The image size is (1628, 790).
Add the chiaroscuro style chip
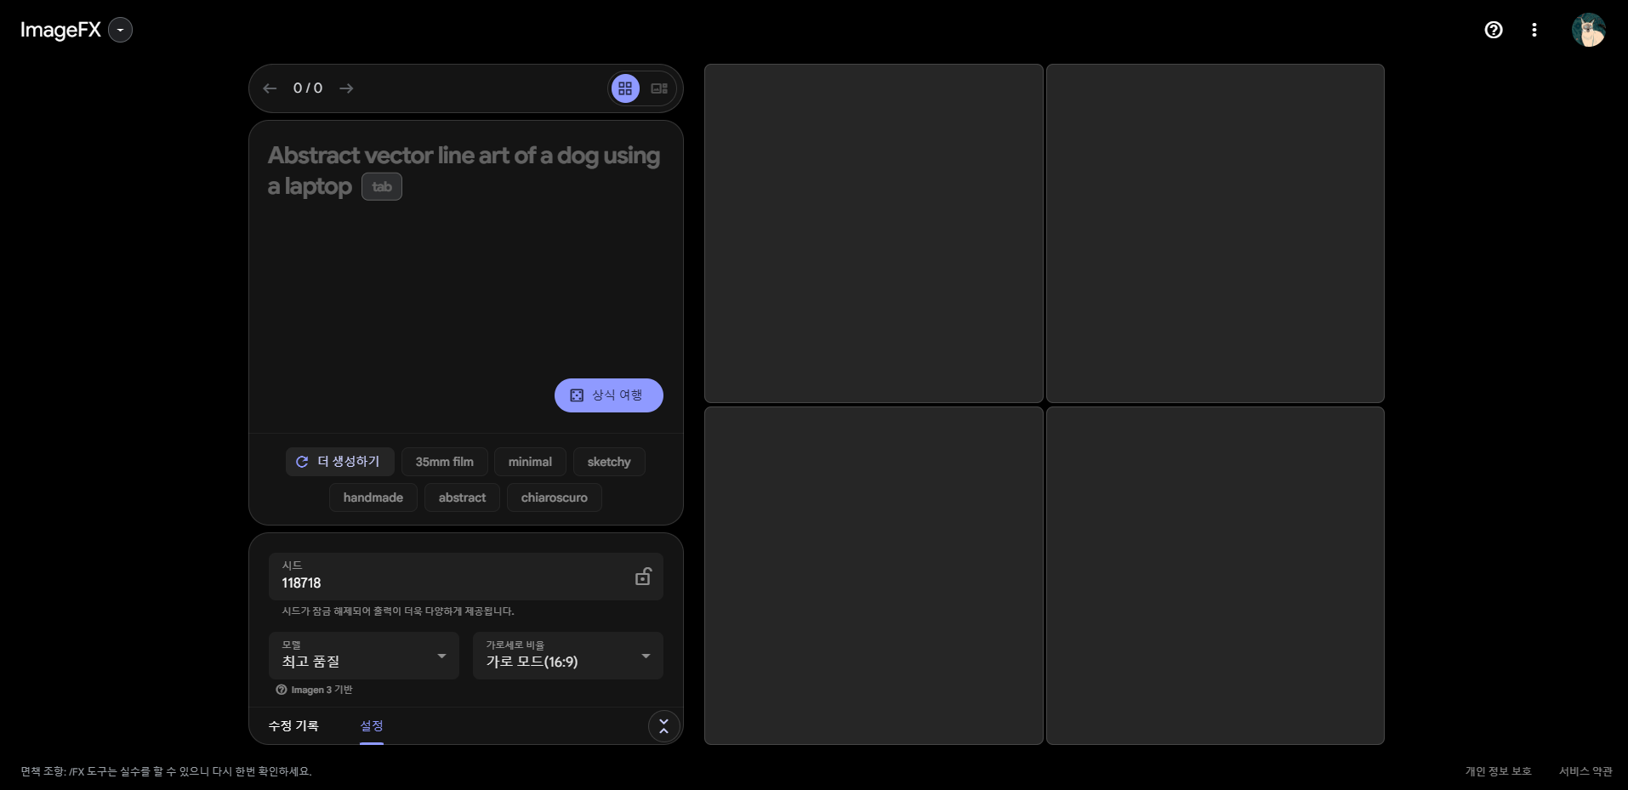(x=555, y=497)
